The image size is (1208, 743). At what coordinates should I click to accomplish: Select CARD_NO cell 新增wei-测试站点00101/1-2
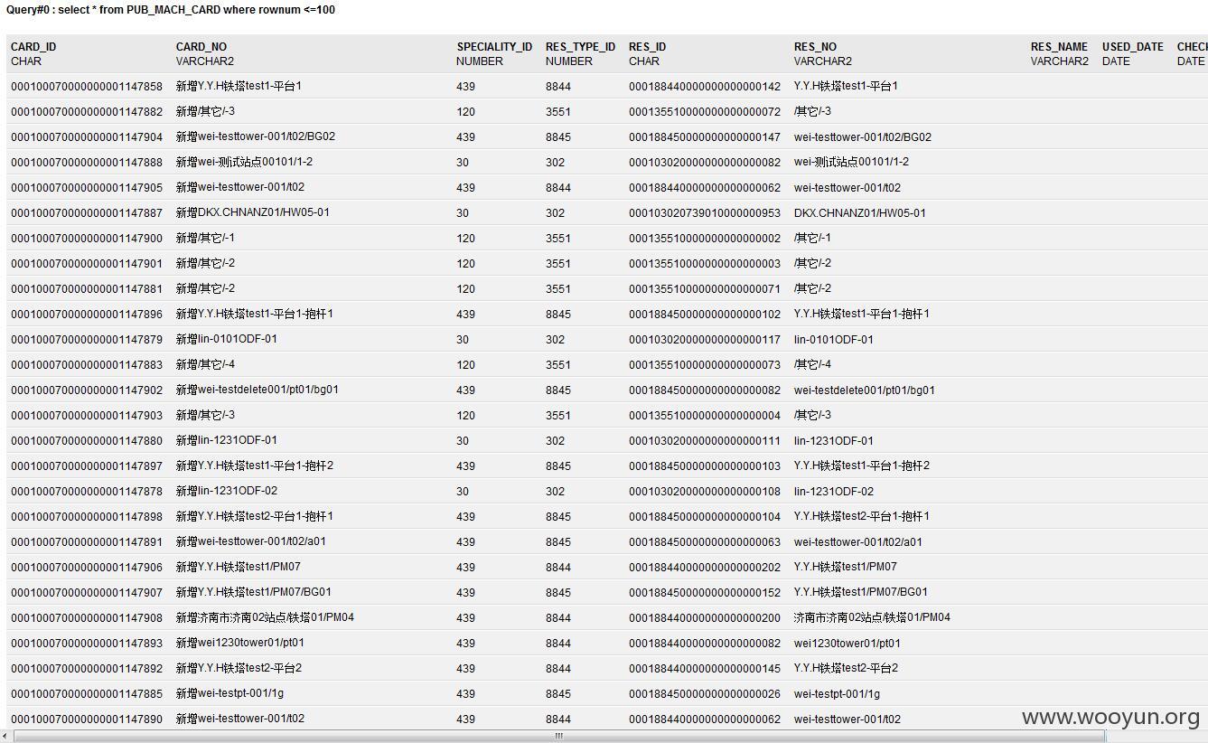pyautogui.click(x=245, y=163)
